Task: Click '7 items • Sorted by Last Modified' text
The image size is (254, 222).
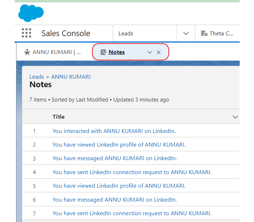Action: pyautogui.click(x=69, y=100)
